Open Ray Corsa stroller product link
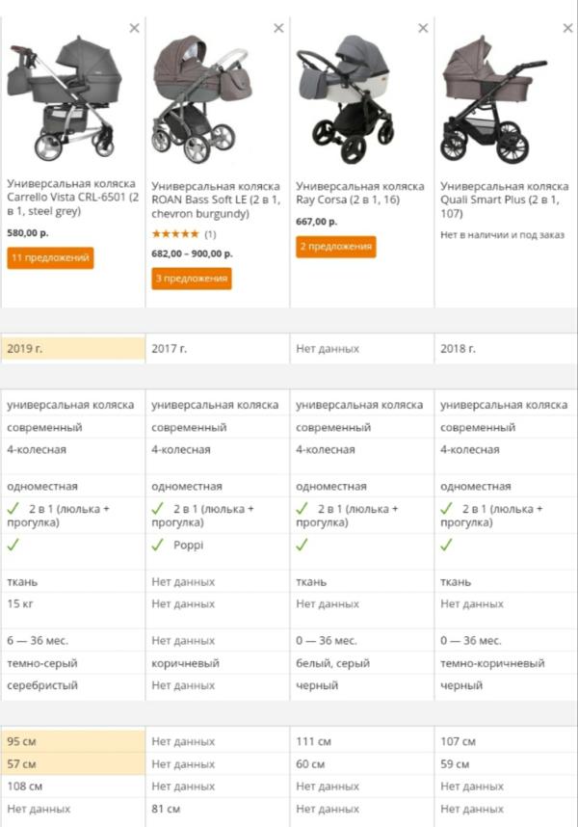 360,193
